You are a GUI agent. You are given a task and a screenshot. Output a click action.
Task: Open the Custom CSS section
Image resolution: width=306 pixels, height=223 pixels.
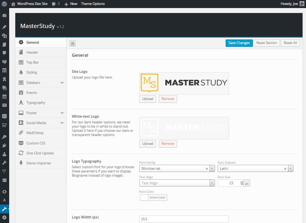point(41,143)
